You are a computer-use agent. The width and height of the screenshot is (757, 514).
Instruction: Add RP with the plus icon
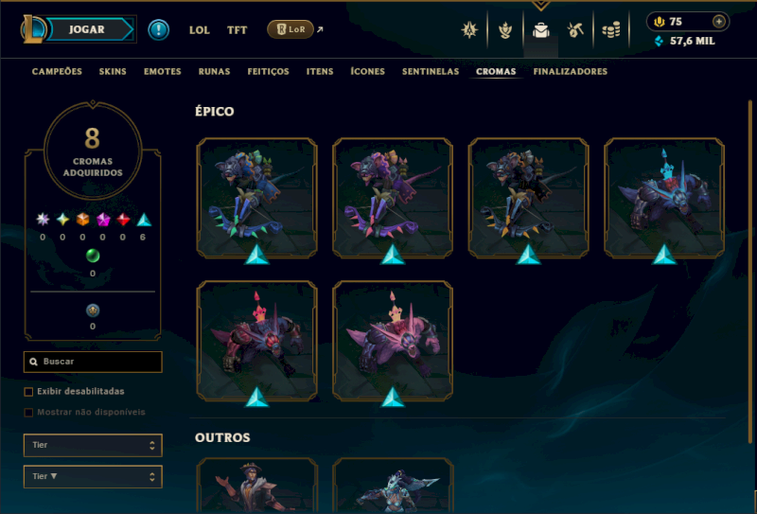coord(719,21)
